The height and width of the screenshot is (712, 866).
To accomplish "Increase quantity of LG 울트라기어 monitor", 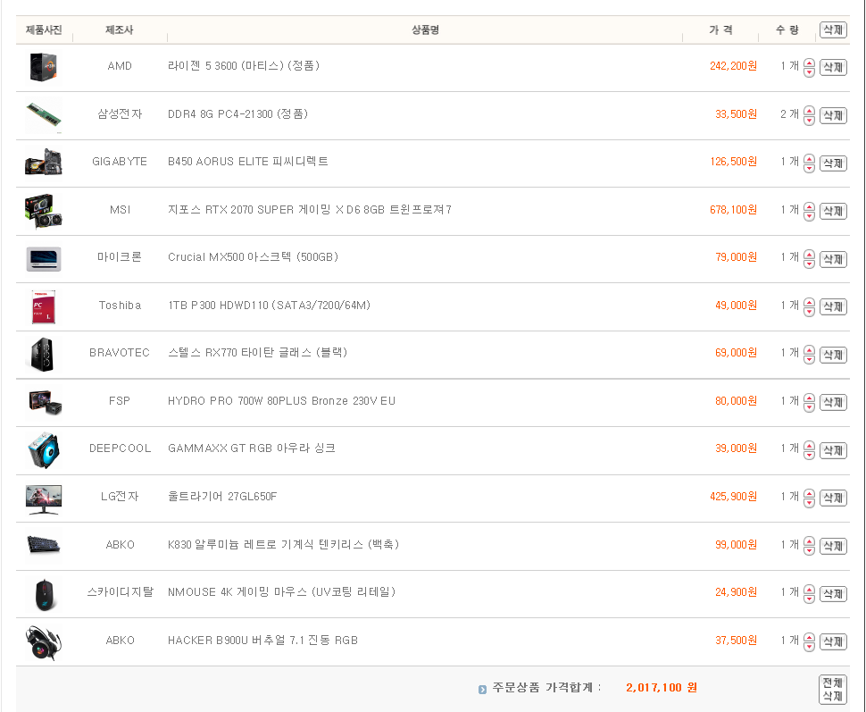I will pyautogui.click(x=809, y=494).
